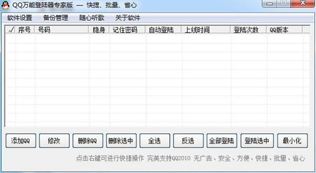Click the checkmark column header
The width and height of the screenshot is (316, 173).
point(10,30)
